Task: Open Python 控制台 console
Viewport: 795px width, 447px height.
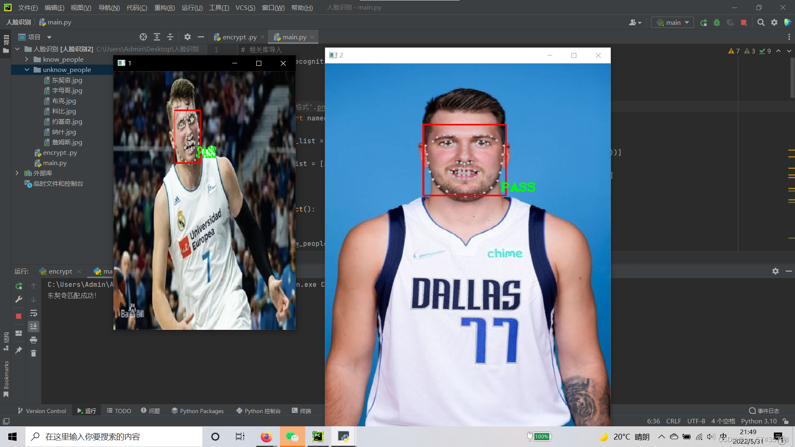Action: (258, 411)
